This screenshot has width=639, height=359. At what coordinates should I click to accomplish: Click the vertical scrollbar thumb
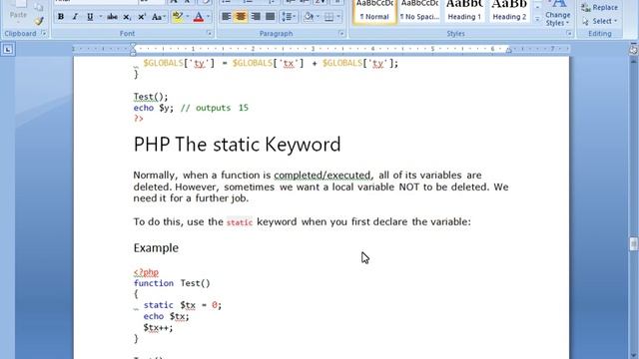[x=633, y=244]
